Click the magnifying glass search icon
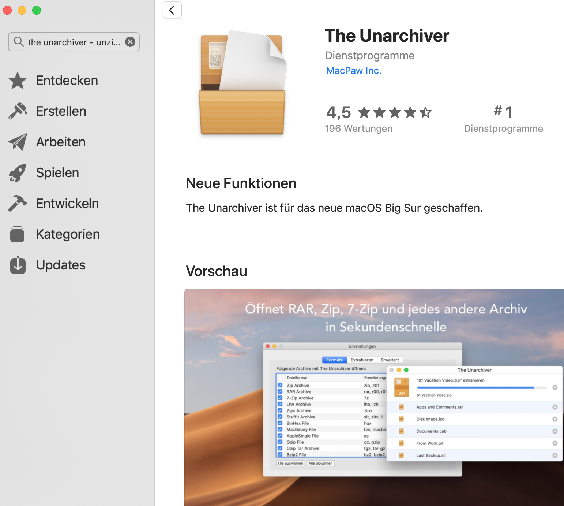Viewport: 564px width, 506px height. point(19,42)
